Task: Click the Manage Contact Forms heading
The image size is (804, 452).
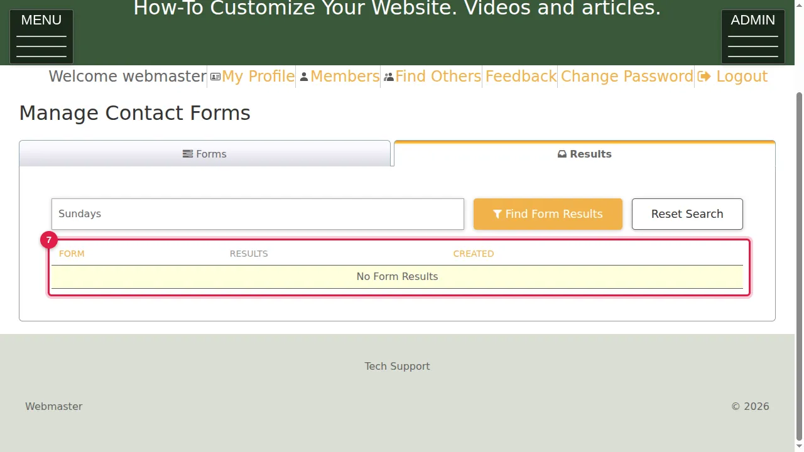Action: (135, 113)
